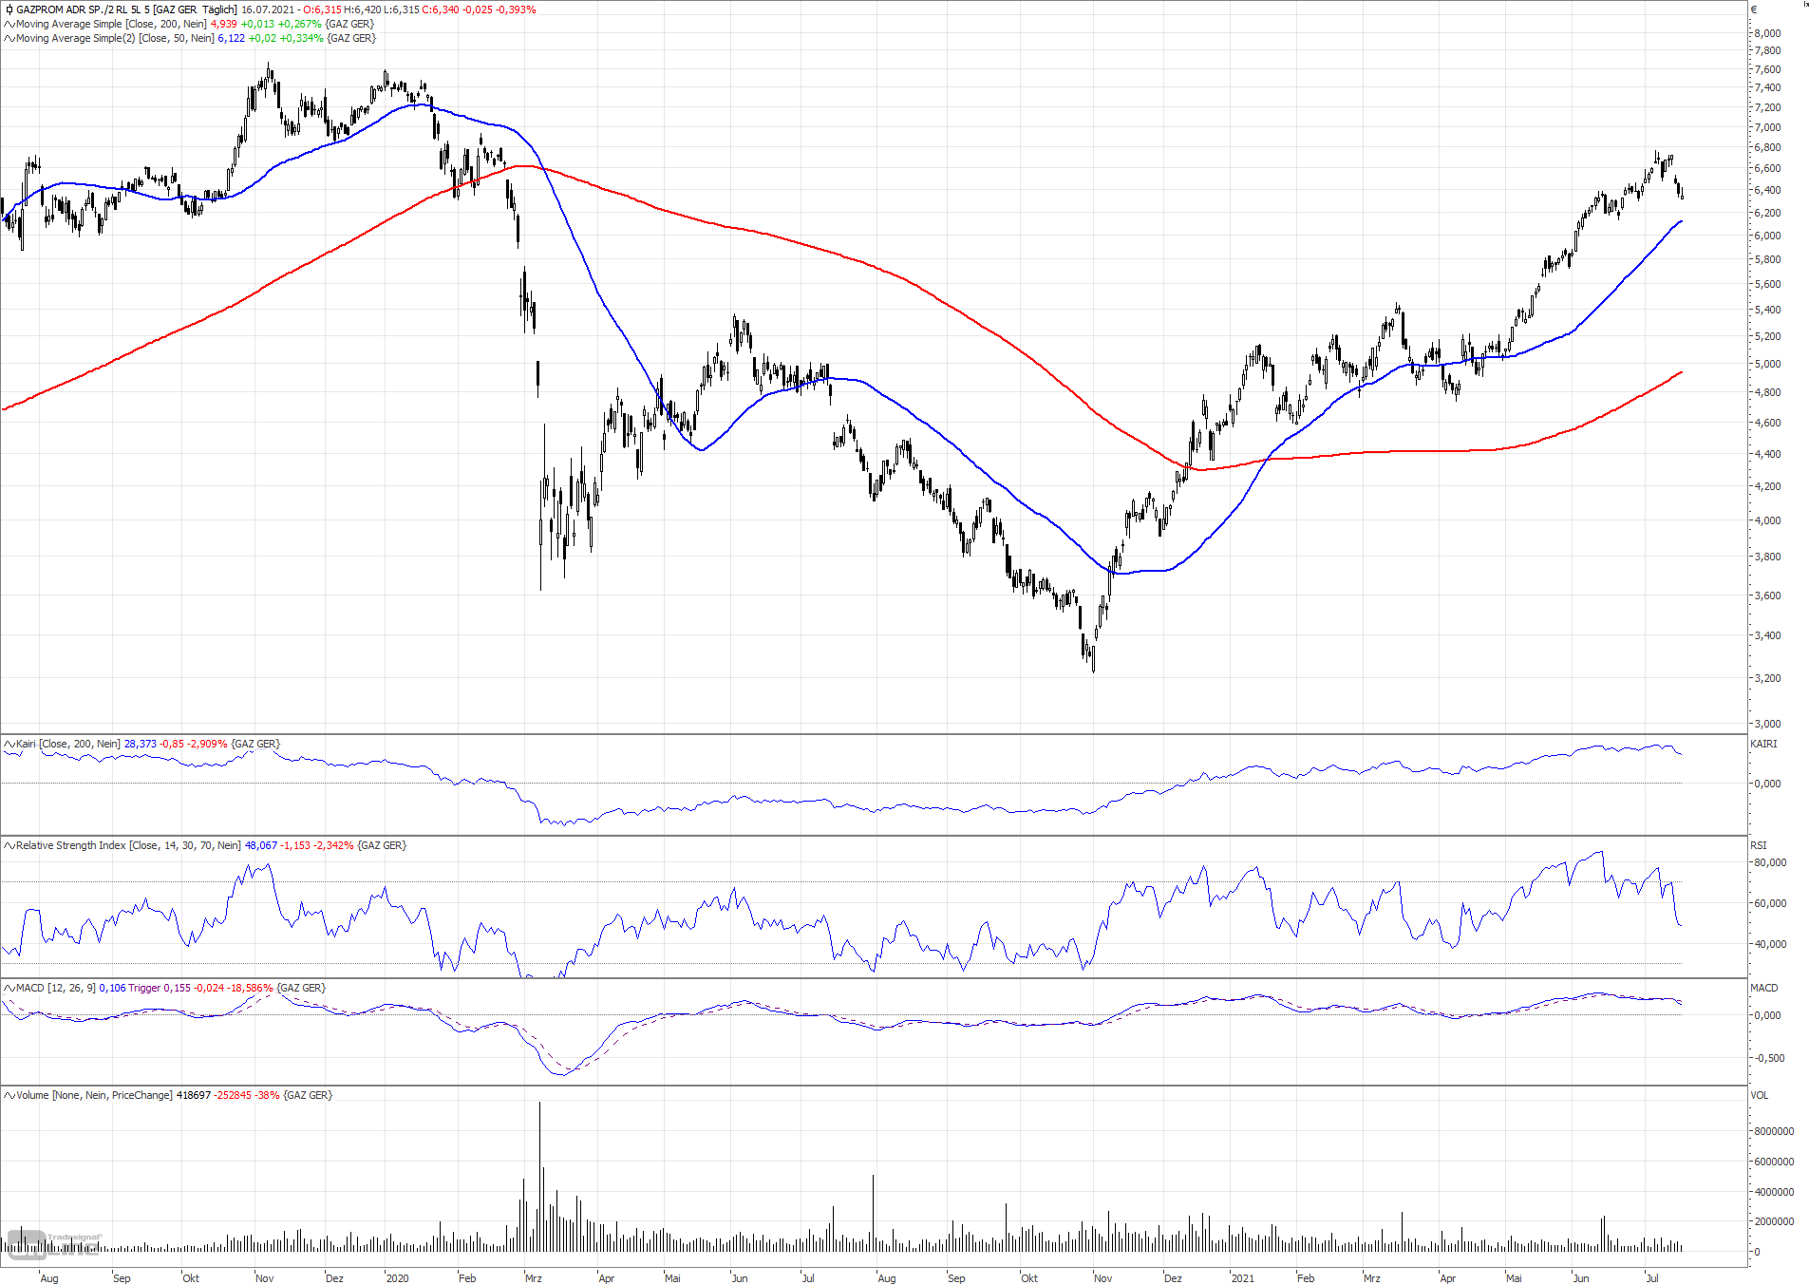Click the MACD panel label on the right
Viewport: 1809px width, 1285px height.
point(1764,988)
